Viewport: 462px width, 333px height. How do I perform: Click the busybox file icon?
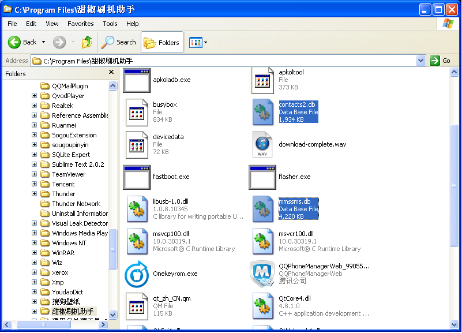137,113
